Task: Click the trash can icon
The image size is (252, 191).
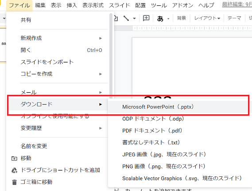Action: 14,182
